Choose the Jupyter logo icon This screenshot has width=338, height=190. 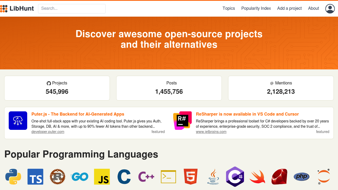tap(324, 177)
